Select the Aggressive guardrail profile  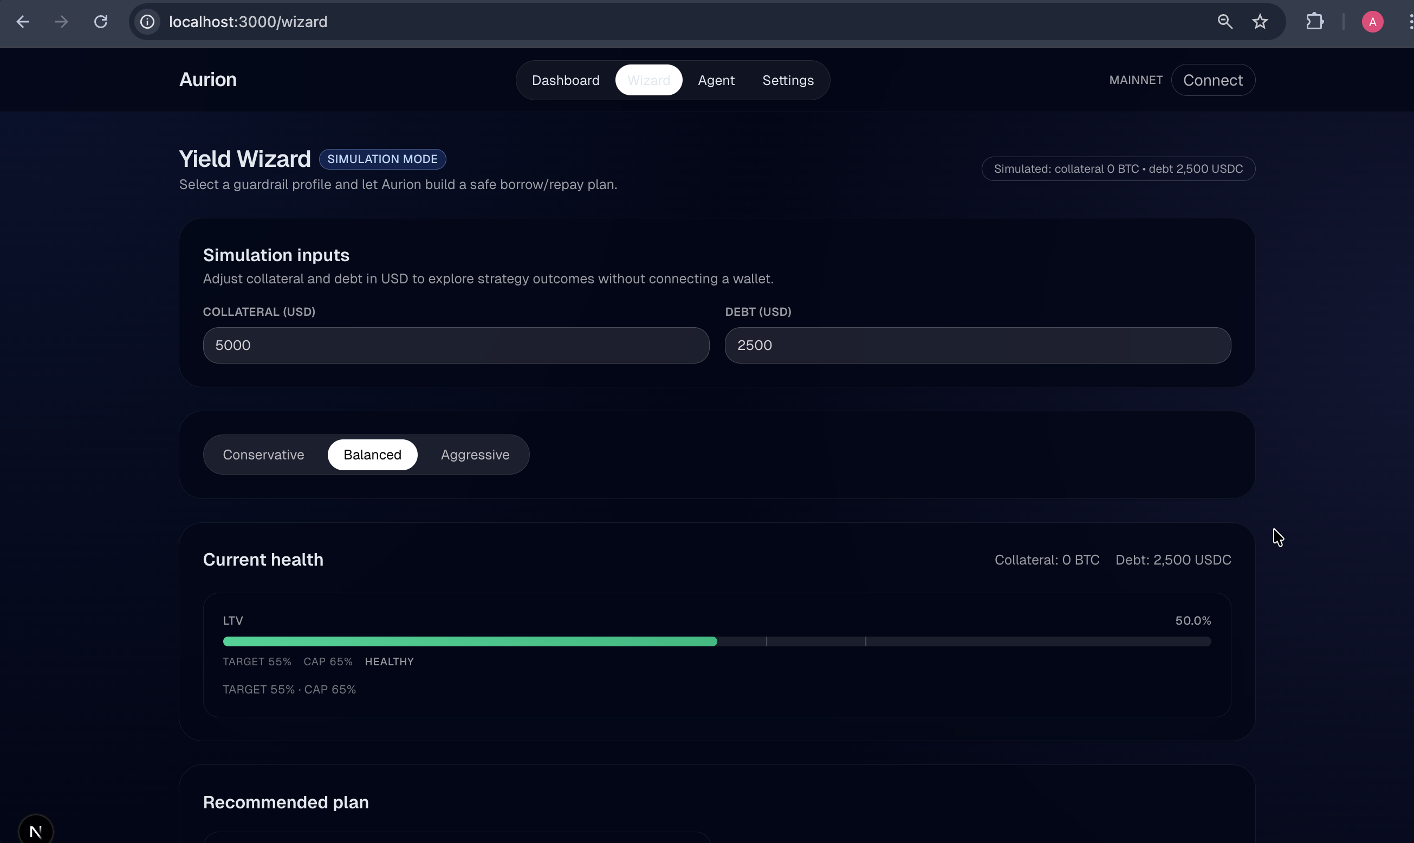475,455
